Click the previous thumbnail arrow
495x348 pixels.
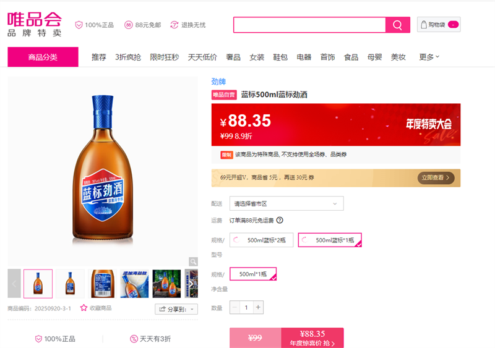click(14, 284)
